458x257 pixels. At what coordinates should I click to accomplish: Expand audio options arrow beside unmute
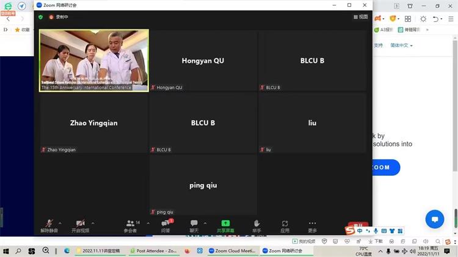pyautogui.click(x=60, y=223)
